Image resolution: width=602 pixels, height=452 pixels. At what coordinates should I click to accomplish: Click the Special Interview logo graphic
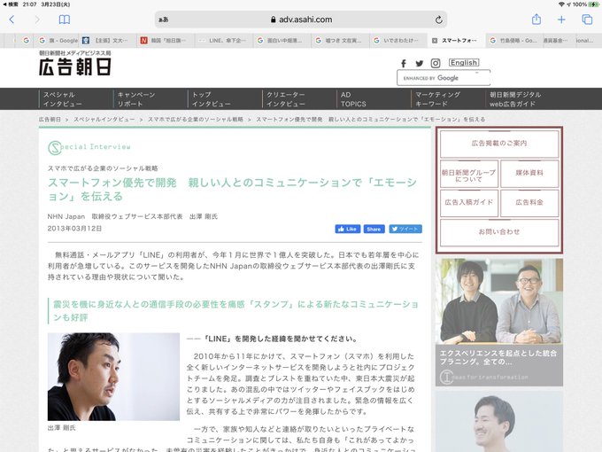click(x=89, y=147)
